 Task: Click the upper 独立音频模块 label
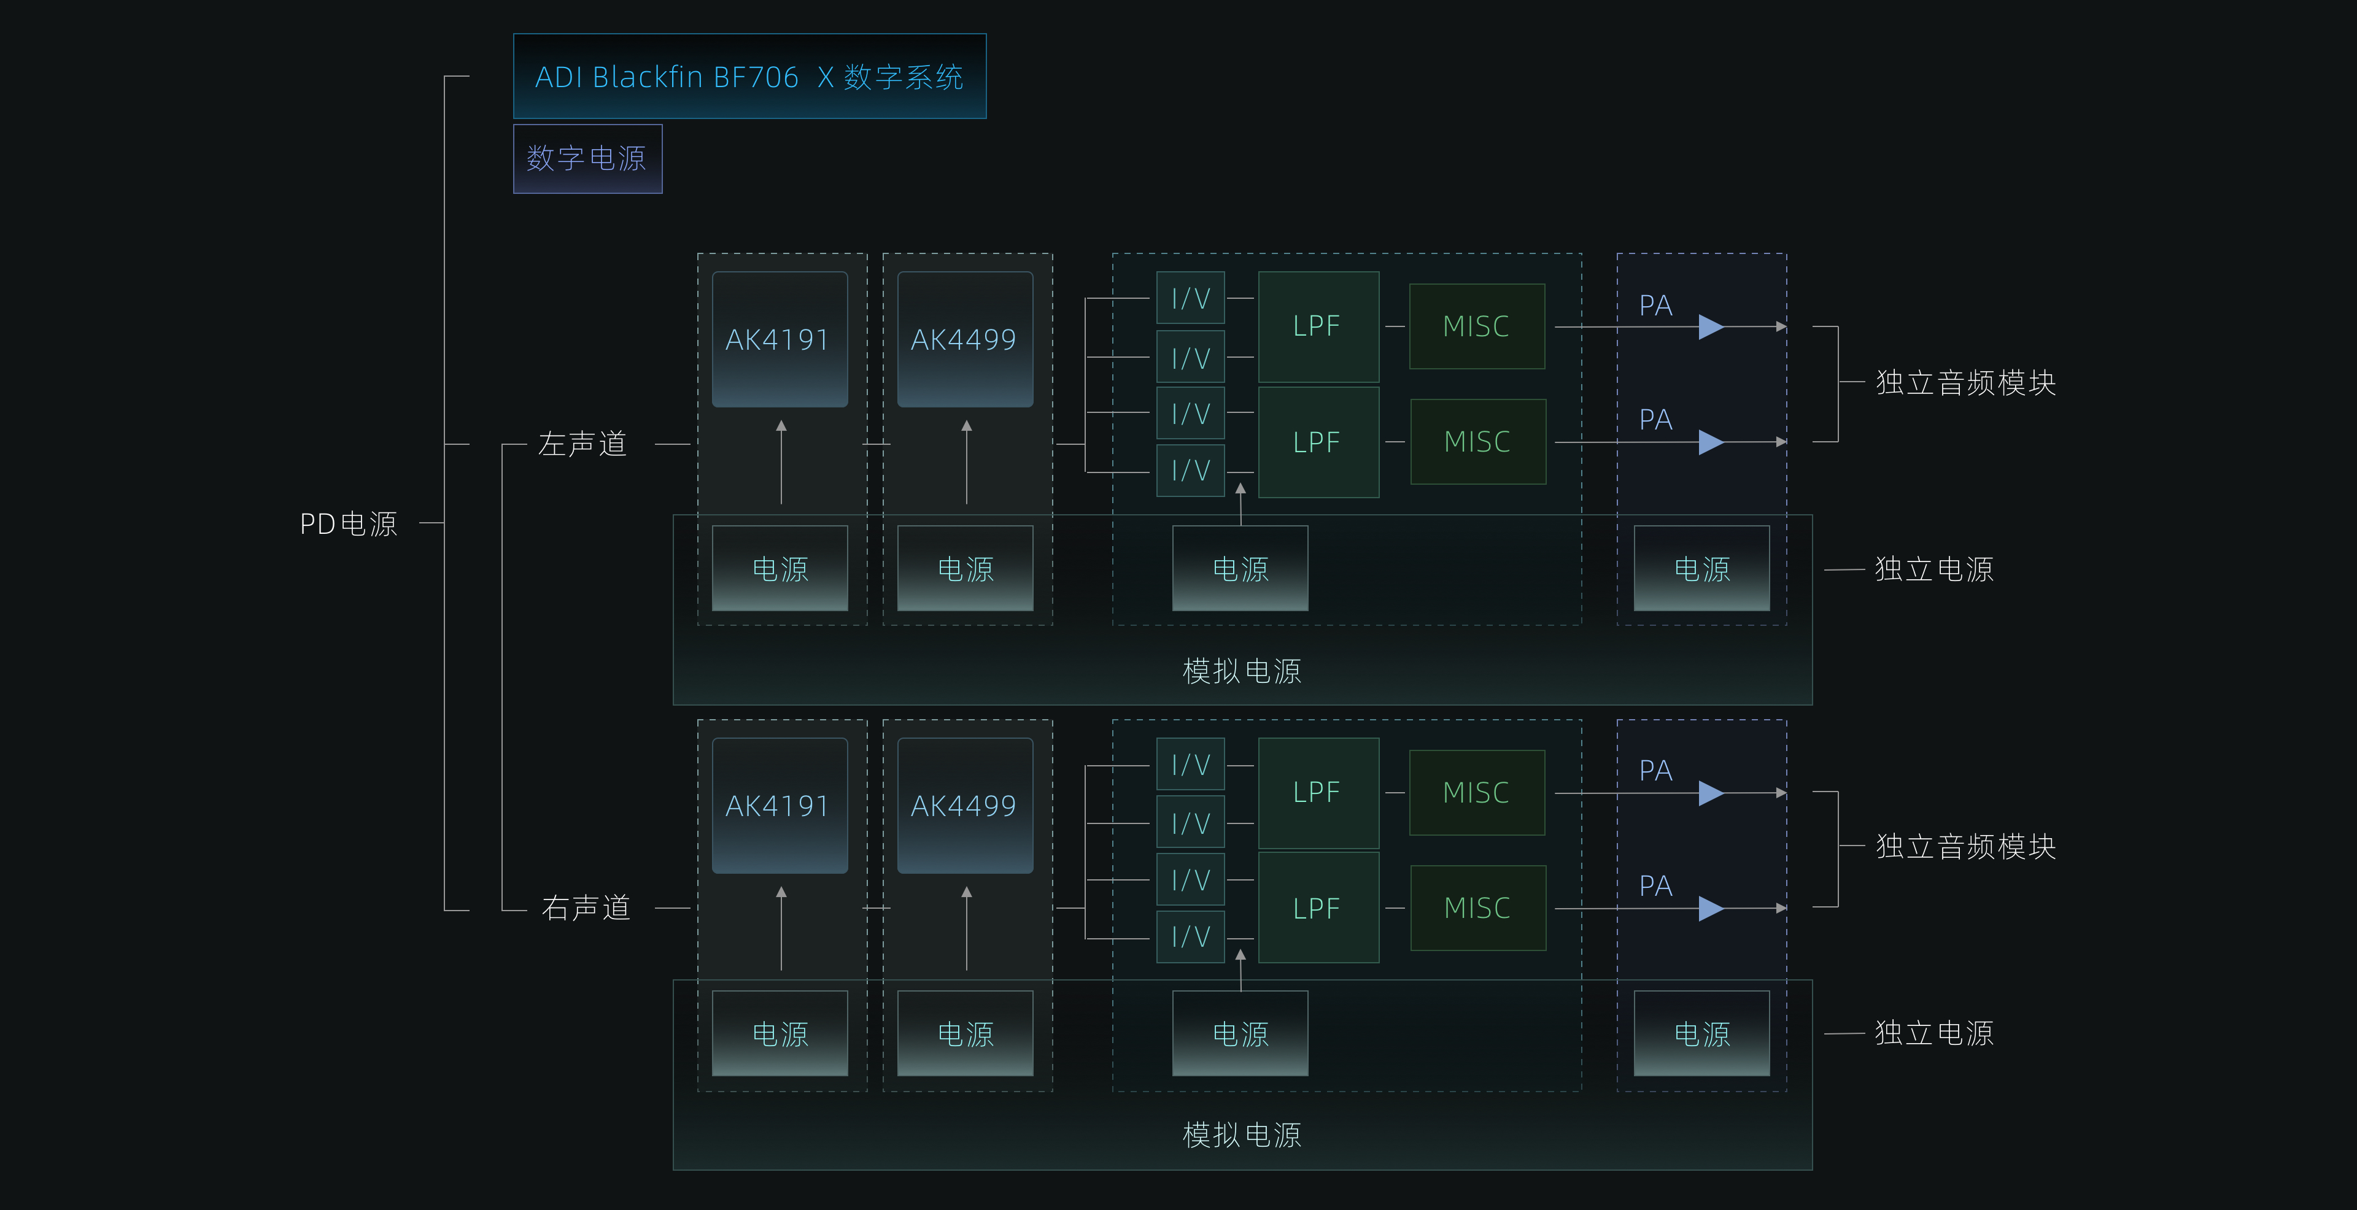pos(1964,382)
